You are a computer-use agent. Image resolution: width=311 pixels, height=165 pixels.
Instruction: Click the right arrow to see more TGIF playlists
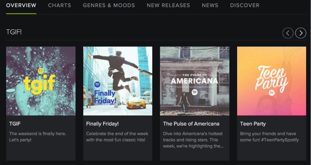tap(300, 33)
